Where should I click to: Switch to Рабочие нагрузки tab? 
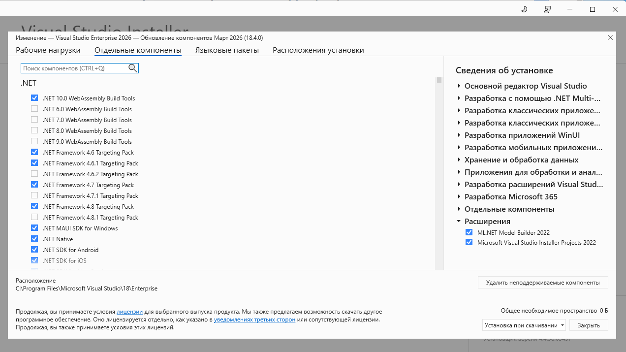(48, 50)
